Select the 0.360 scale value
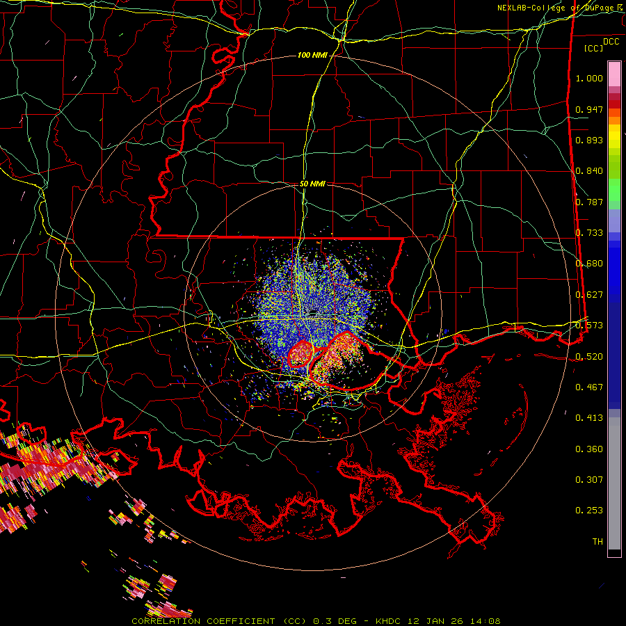 tap(589, 449)
